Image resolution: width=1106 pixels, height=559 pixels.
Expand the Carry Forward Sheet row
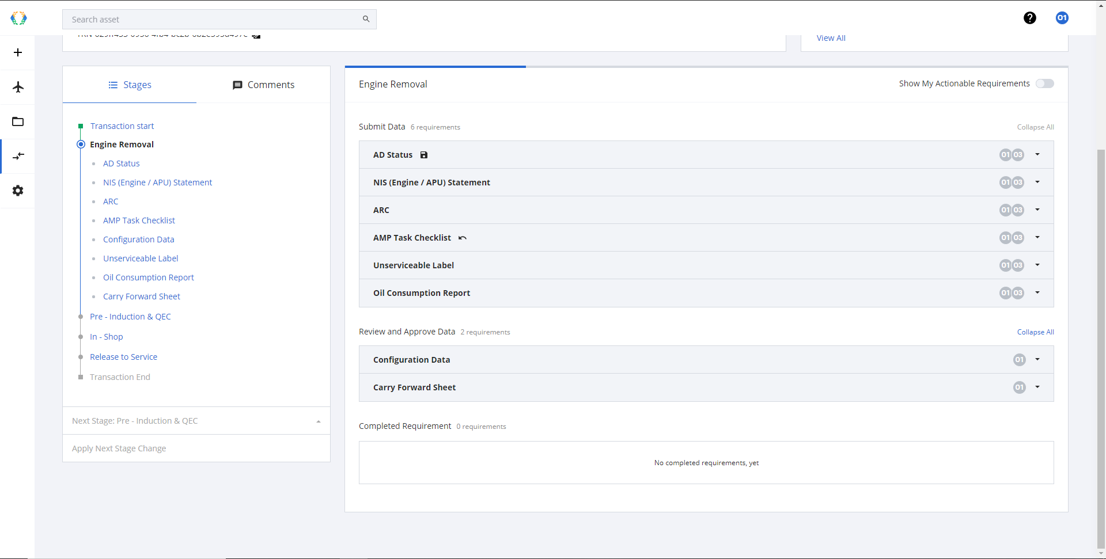[1037, 387]
